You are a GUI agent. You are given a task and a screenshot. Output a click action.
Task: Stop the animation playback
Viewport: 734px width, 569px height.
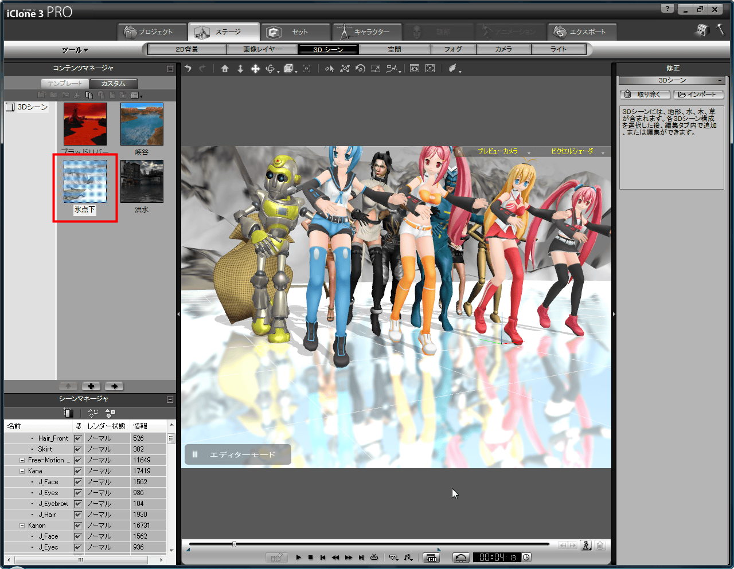pyautogui.click(x=310, y=558)
